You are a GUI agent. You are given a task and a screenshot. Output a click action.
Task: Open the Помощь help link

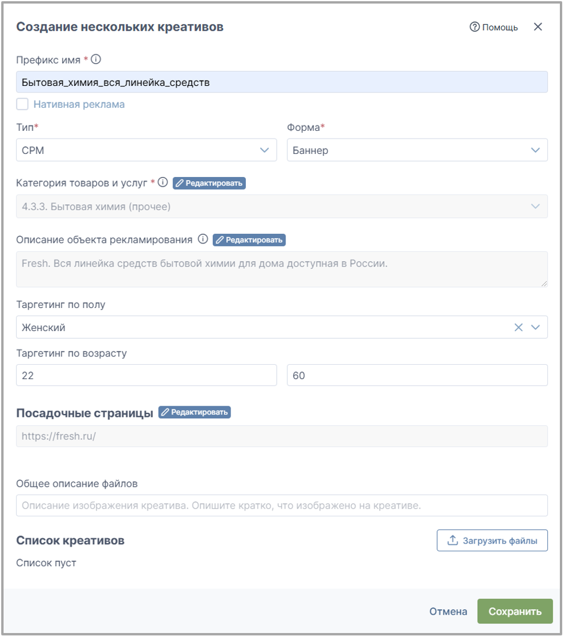493,27
